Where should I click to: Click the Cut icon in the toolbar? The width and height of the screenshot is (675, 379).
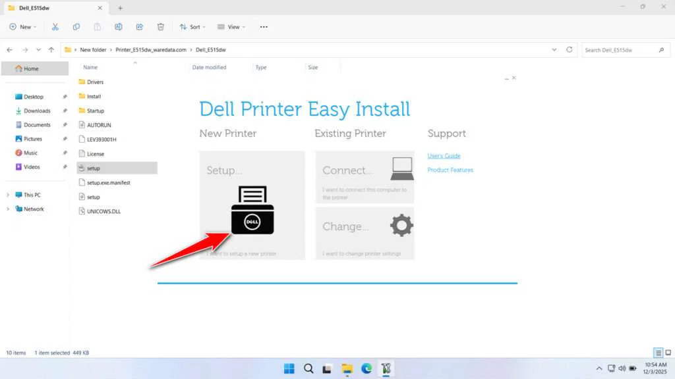[x=55, y=26]
